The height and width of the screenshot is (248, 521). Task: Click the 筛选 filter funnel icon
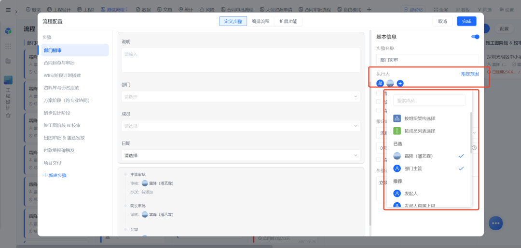click(x=480, y=10)
